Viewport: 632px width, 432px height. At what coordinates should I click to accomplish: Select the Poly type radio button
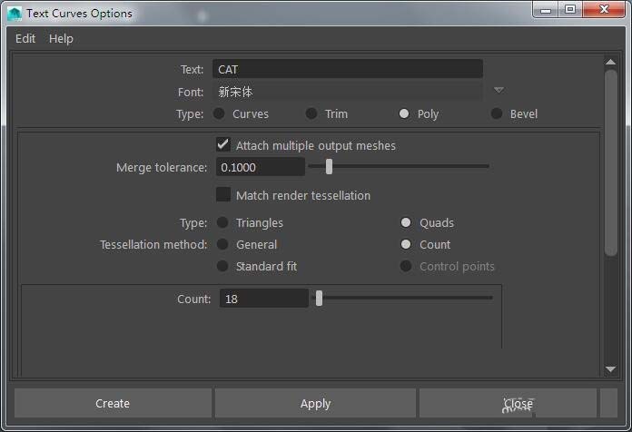pos(404,113)
